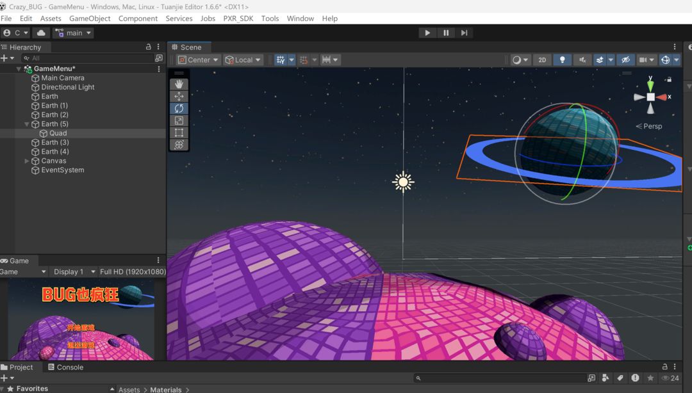Viewport: 692px width, 393px height.
Task: Step forward one frame
Action: point(465,33)
